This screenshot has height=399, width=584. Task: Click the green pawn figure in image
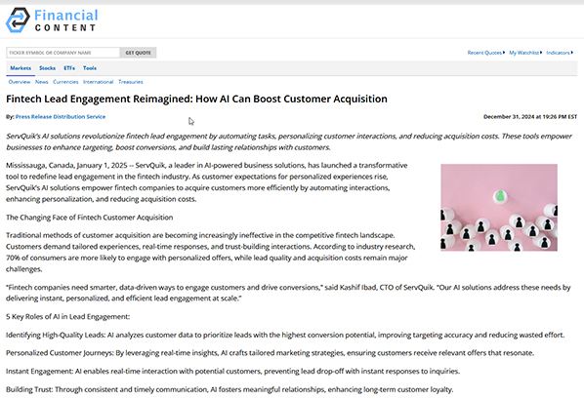pyautogui.click(x=500, y=196)
